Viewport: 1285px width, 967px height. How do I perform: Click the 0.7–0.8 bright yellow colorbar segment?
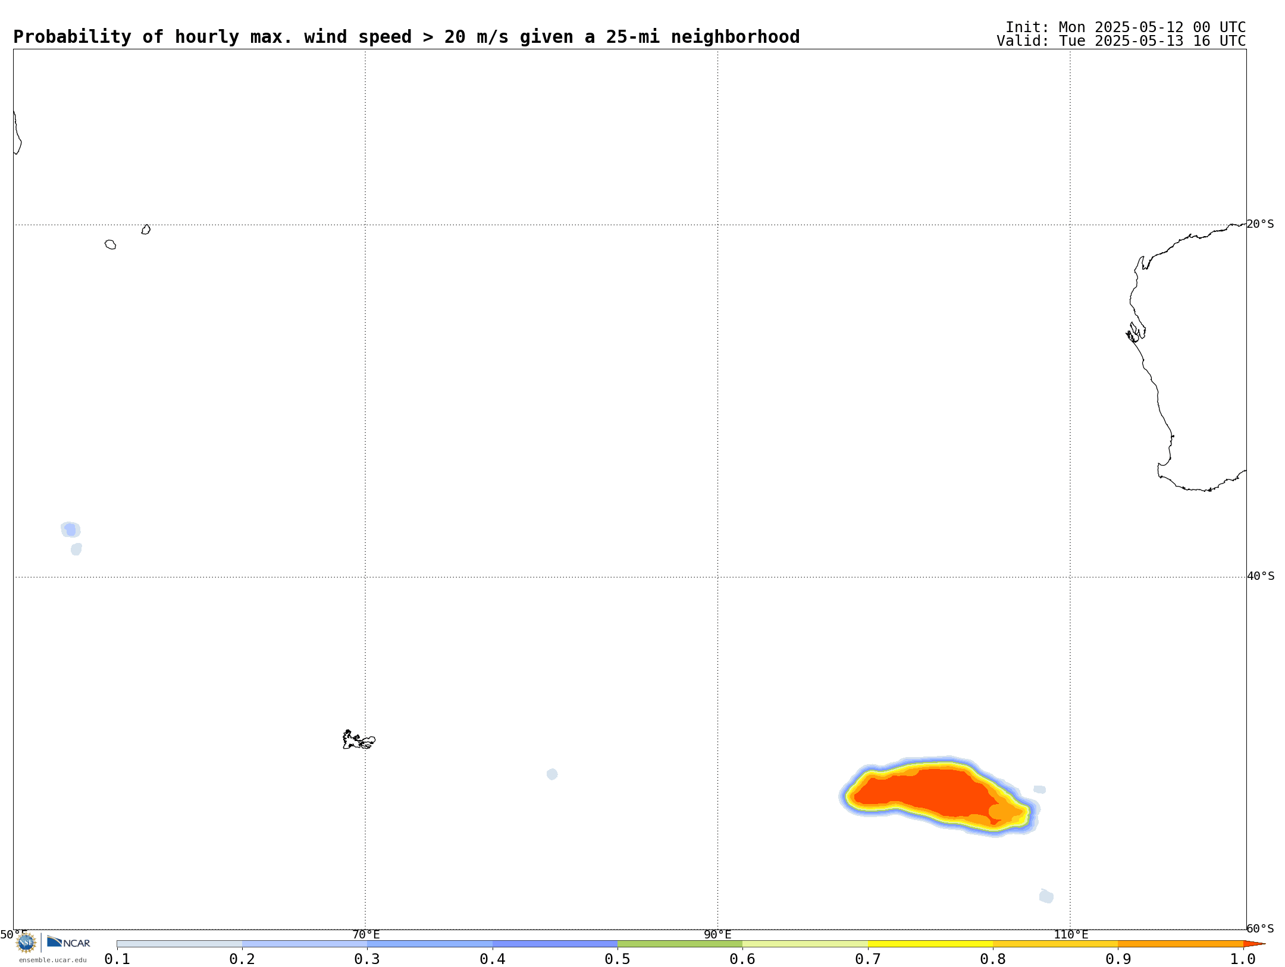pyautogui.click(x=930, y=944)
